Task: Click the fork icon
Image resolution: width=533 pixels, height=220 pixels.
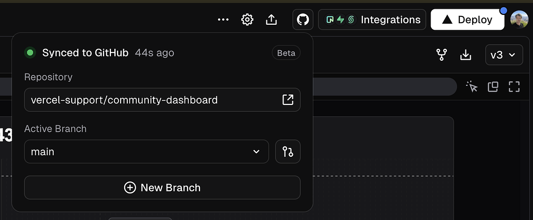Action: point(442,54)
